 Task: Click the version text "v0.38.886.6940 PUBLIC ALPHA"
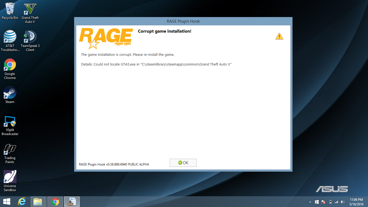[127, 164]
